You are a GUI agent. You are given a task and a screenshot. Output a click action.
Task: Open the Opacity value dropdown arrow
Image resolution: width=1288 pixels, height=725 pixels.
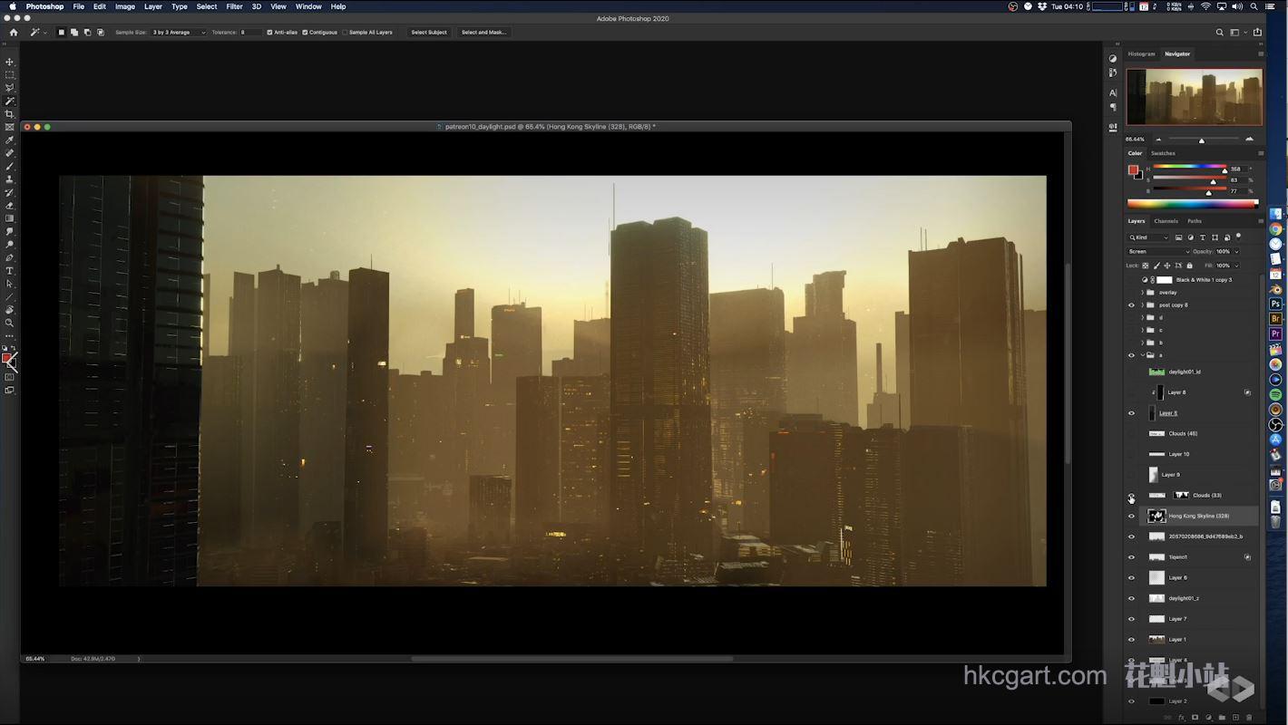coord(1236,251)
